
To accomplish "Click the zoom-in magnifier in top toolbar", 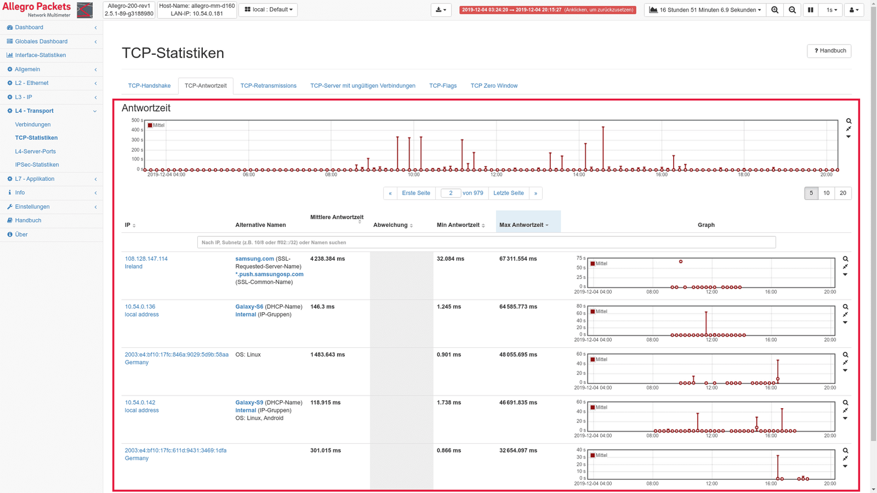I will coord(775,10).
